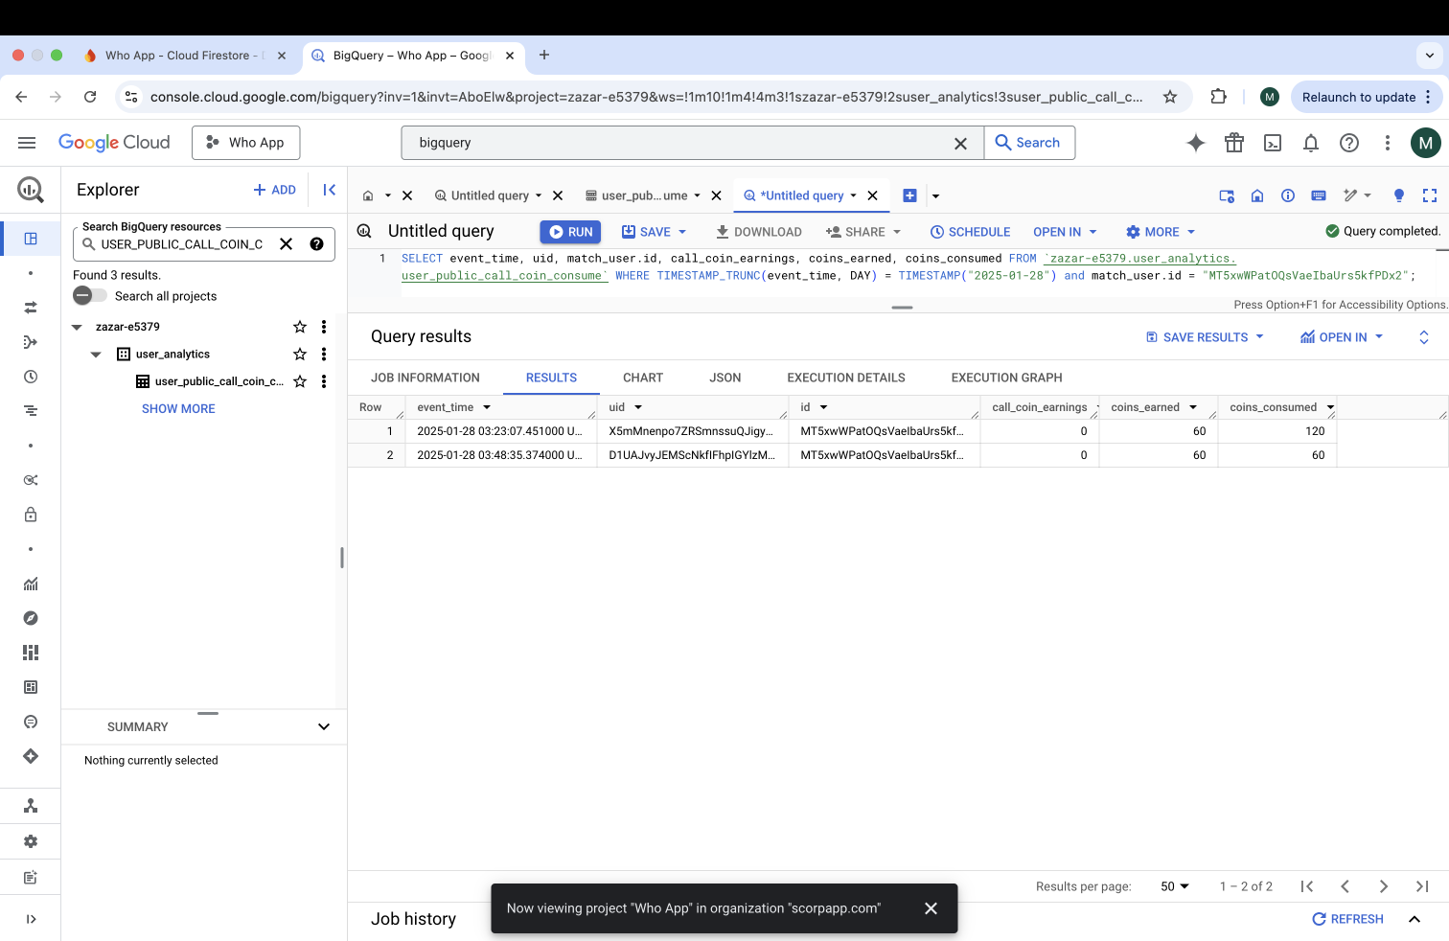Run the query

click(571, 232)
